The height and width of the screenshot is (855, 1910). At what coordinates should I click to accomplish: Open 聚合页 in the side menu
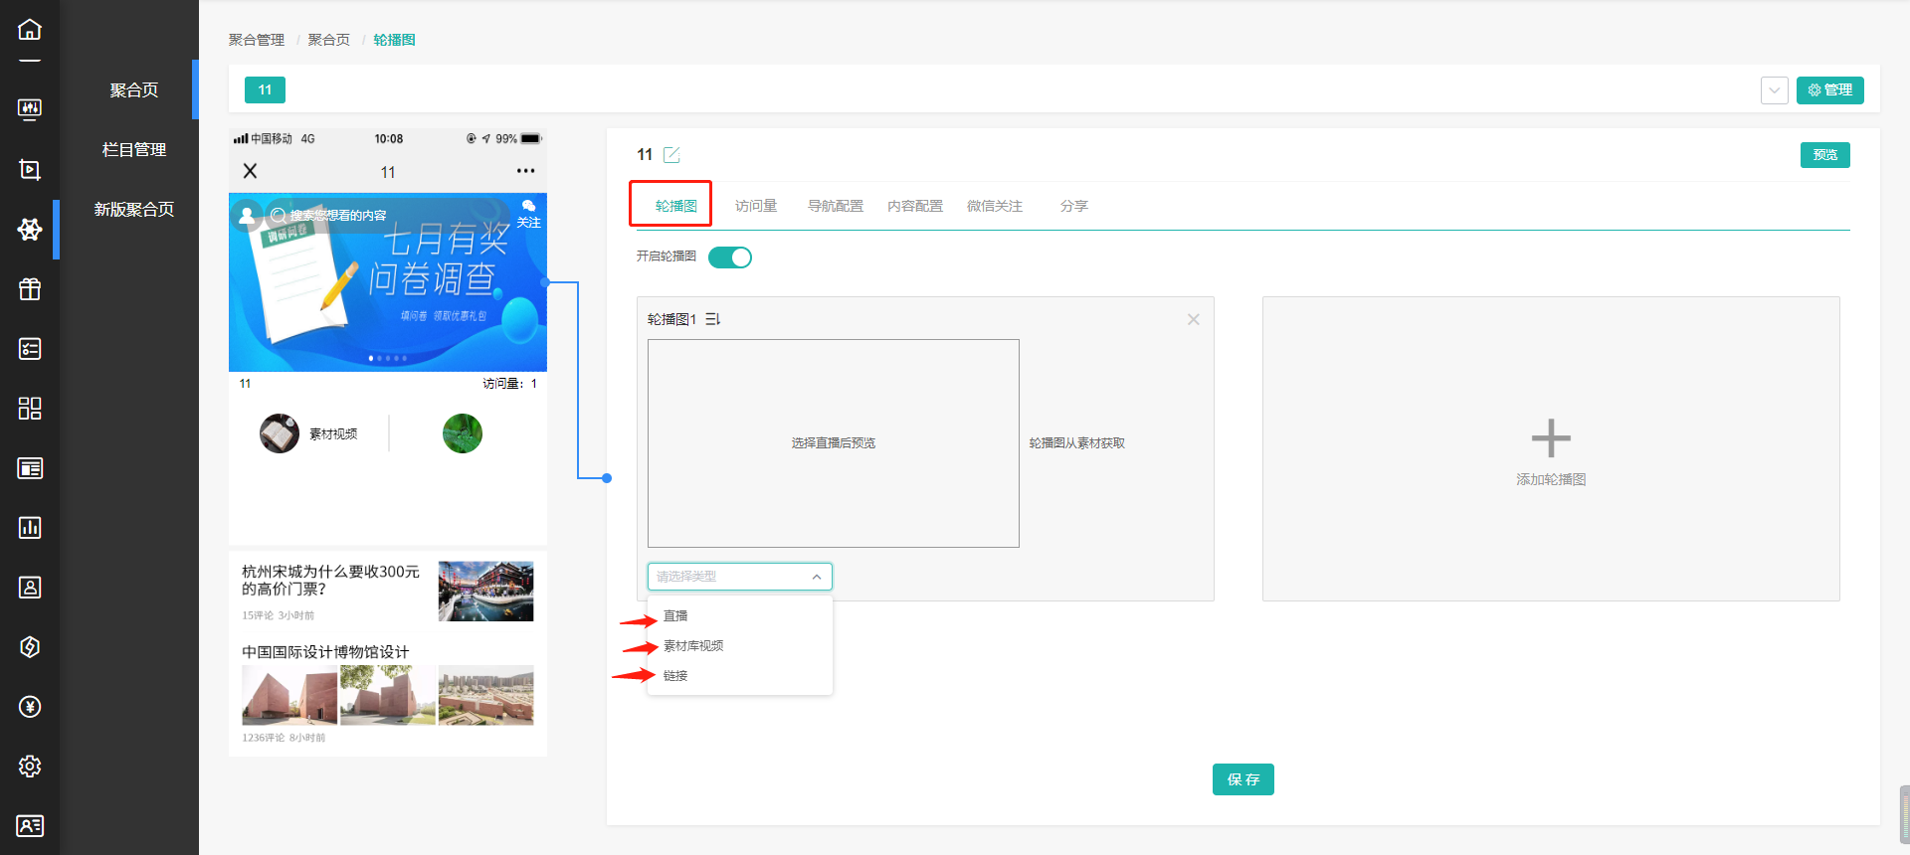133,90
